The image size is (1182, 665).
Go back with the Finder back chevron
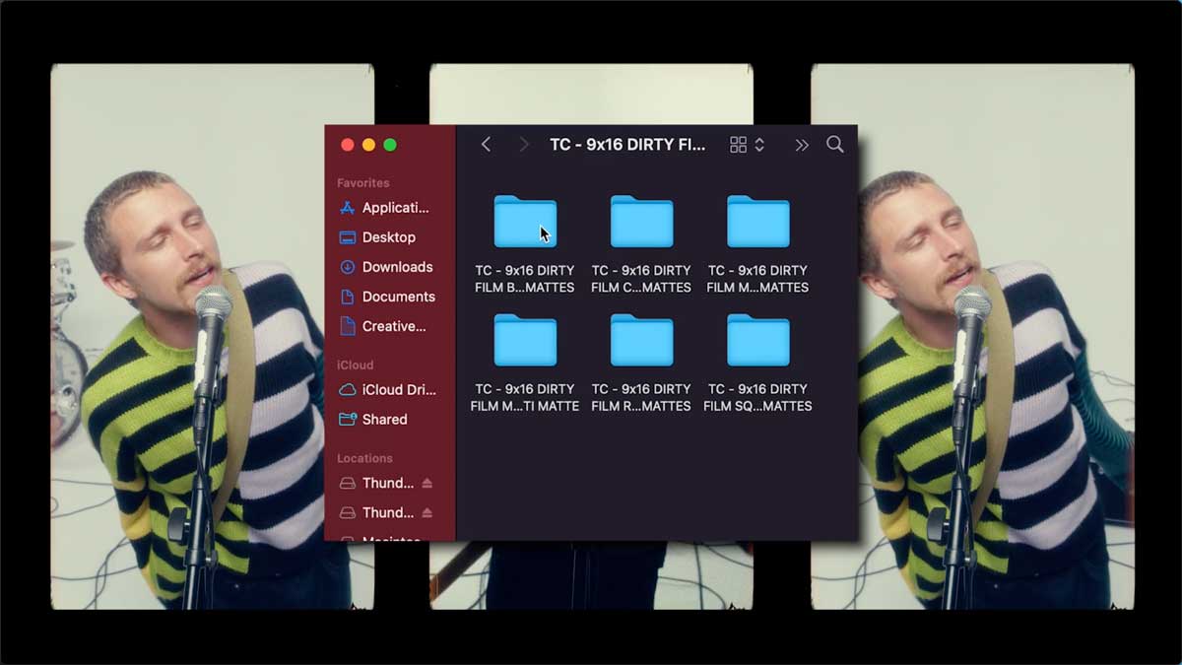tap(486, 145)
